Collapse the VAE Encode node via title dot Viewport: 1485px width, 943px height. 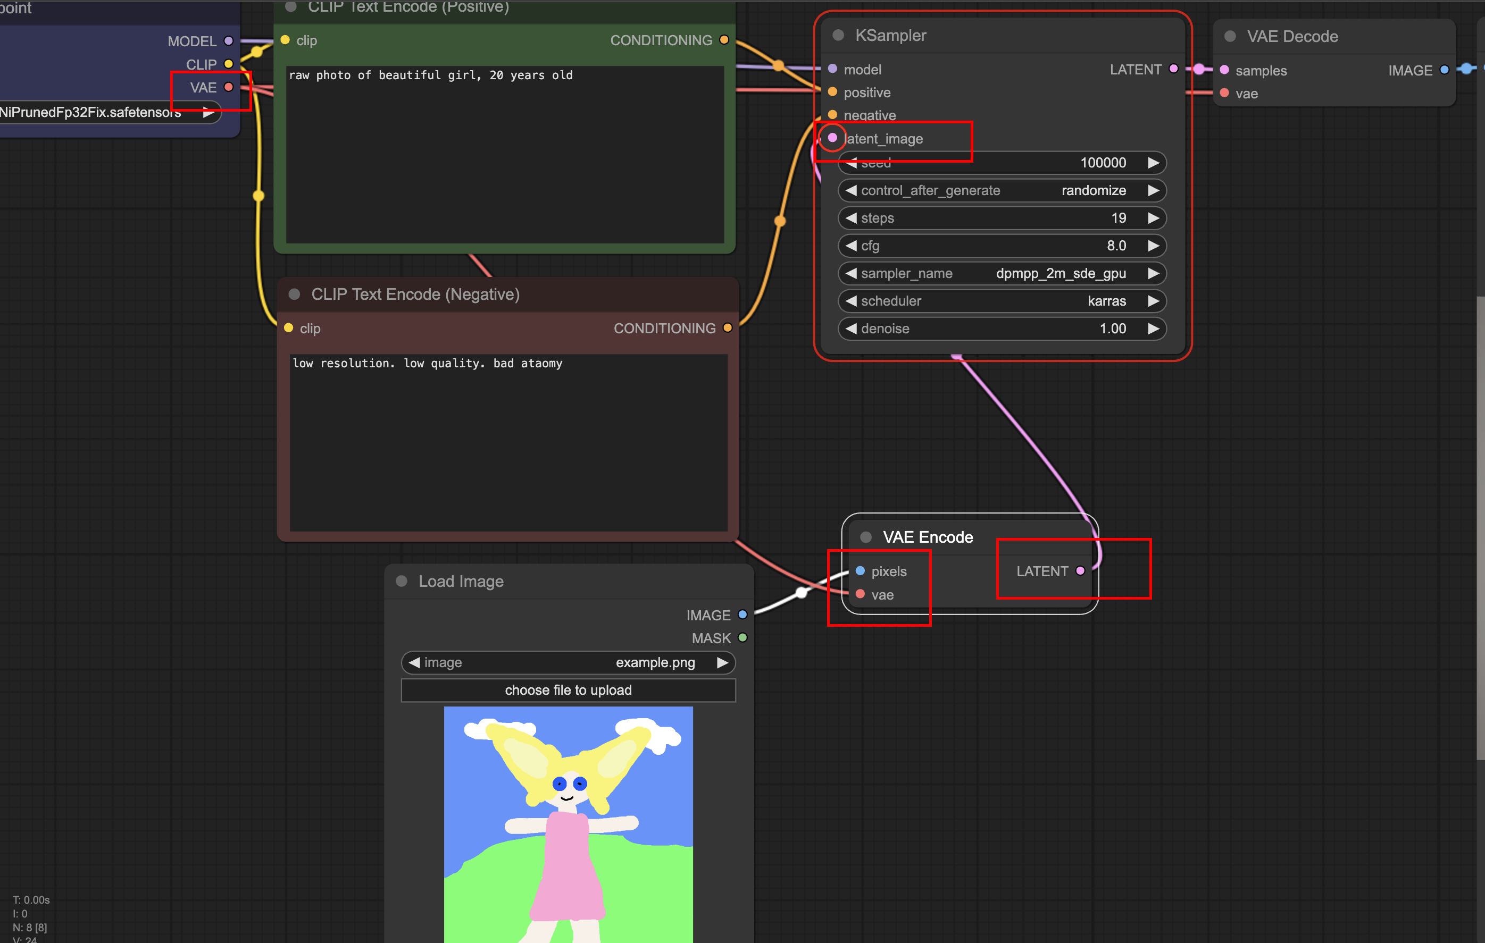[x=865, y=537]
